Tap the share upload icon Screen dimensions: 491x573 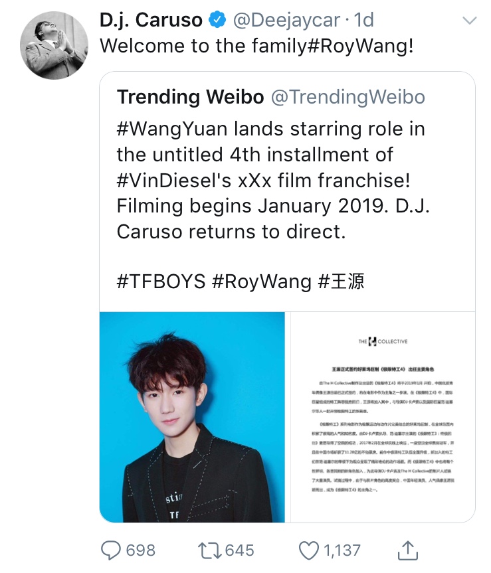click(408, 550)
